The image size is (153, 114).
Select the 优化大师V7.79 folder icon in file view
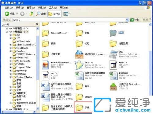click(45, 108)
